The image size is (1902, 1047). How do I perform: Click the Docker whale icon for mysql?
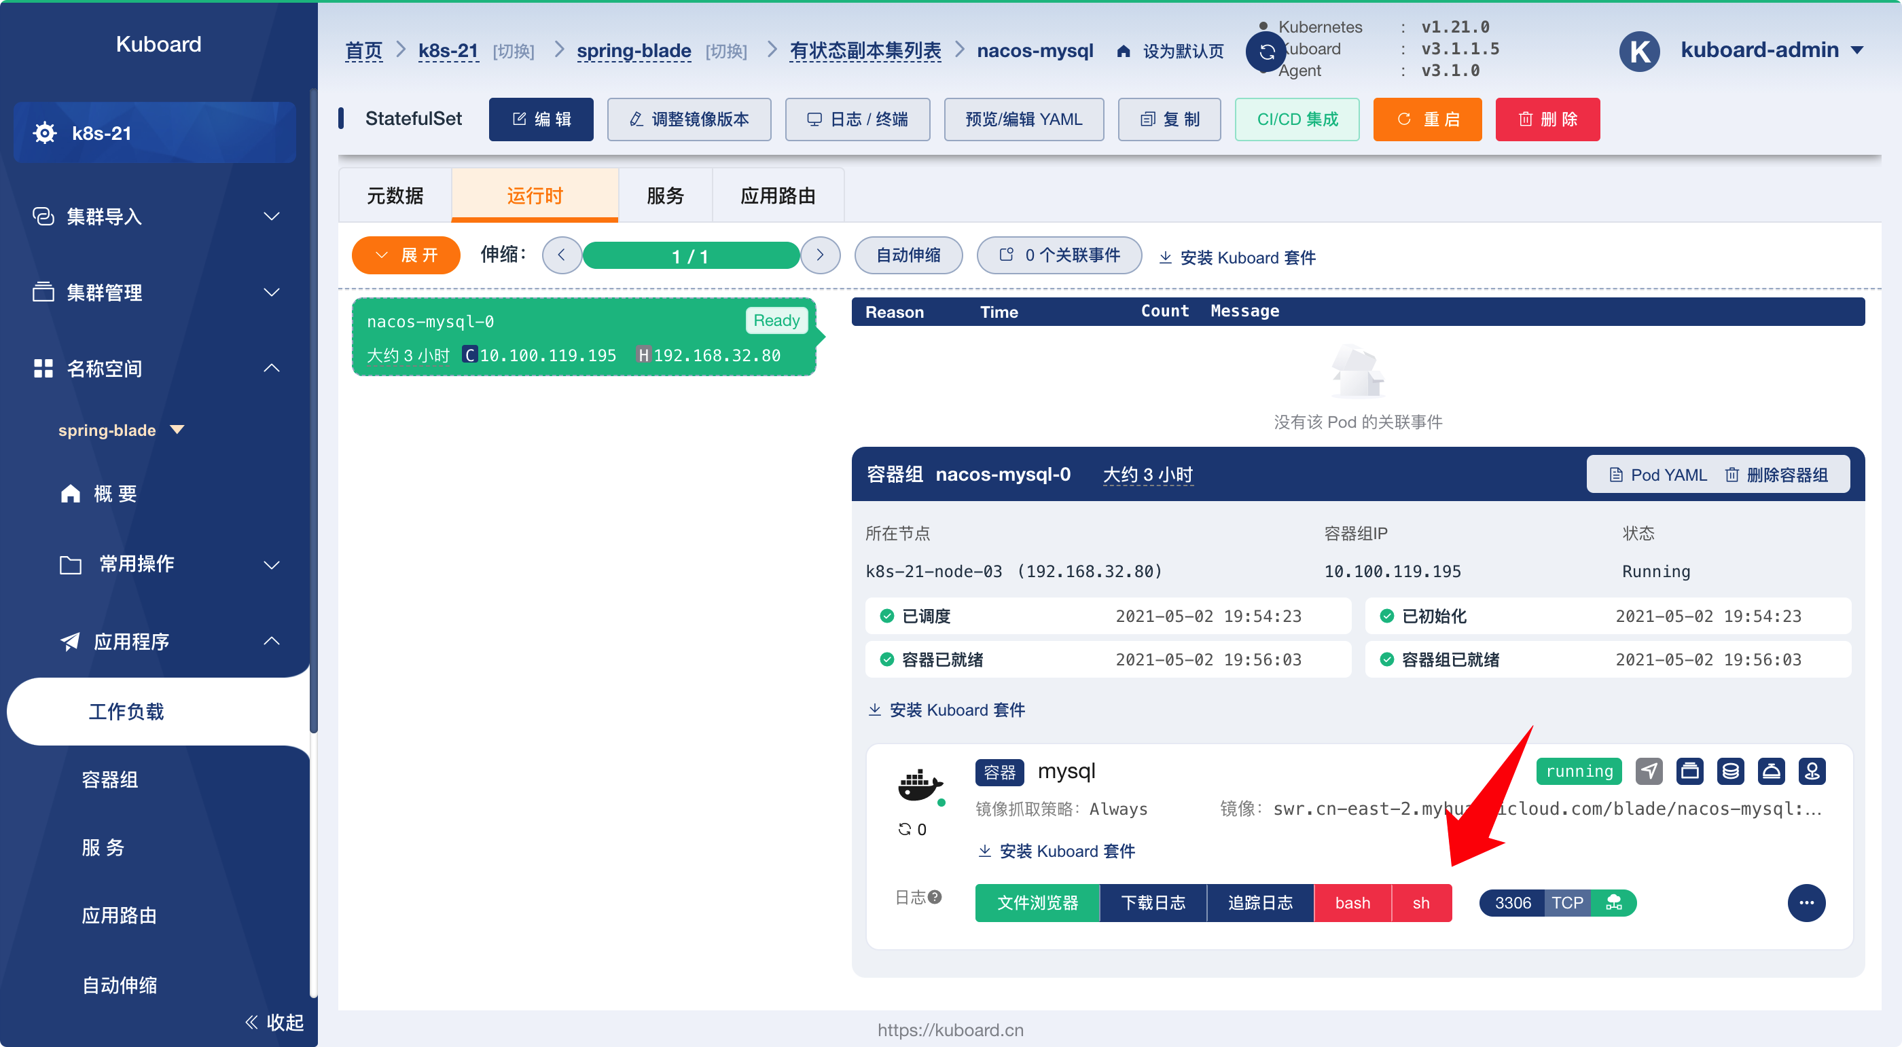tap(920, 786)
